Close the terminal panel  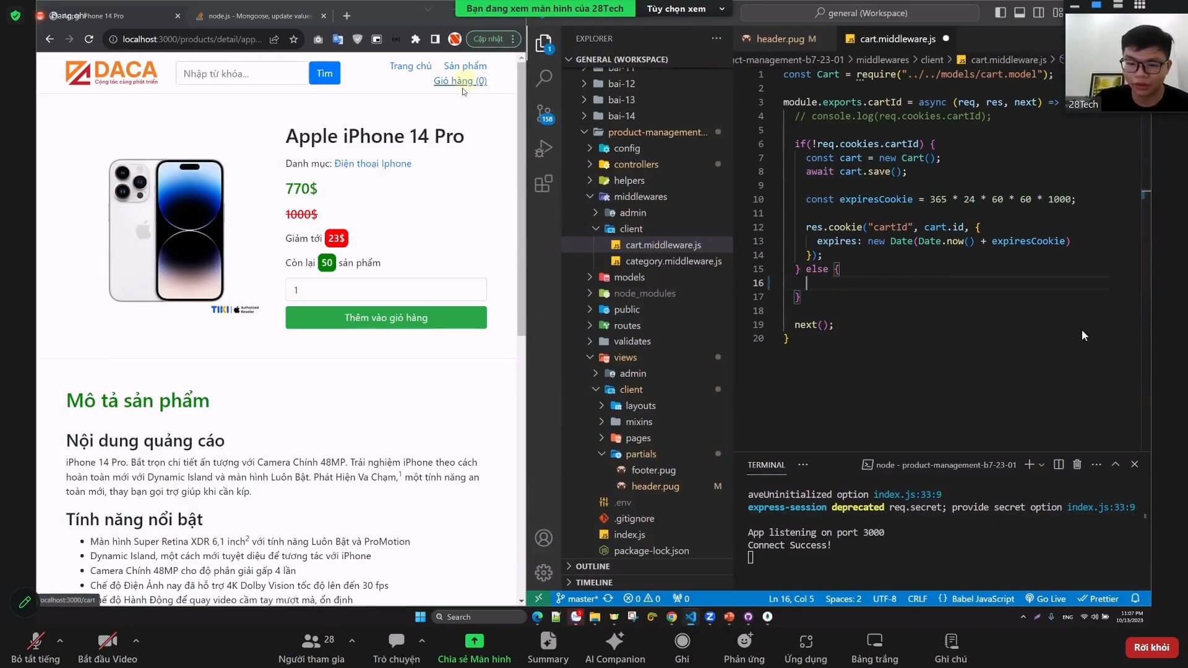click(x=1135, y=465)
